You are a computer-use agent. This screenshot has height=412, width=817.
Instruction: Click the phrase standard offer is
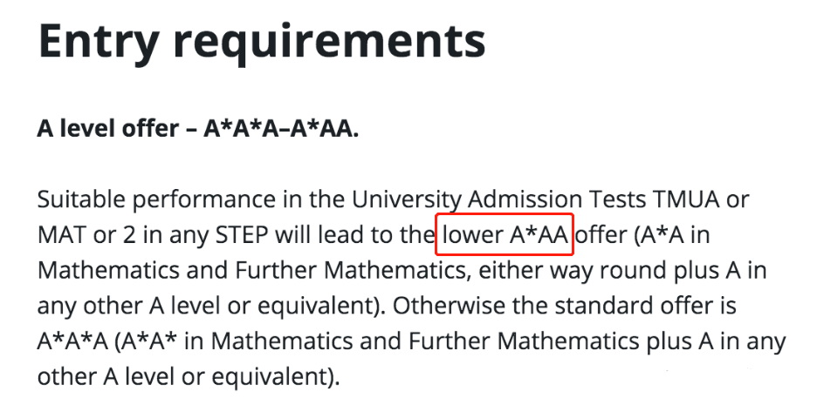[645, 306]
